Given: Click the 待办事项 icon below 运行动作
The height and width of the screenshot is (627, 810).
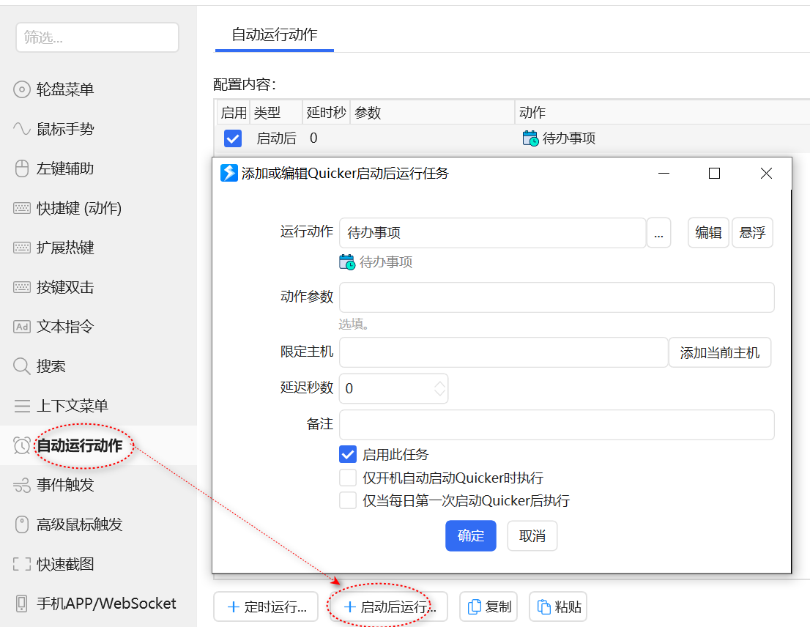Looking at the screenshot, I should pyautogui.click(x=347, y=261).
